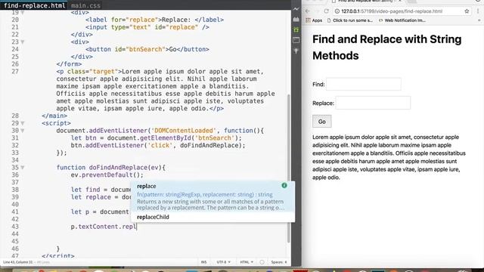Click 'doFindAndReplace' in line 32 of code

click(x=209, y=146)
